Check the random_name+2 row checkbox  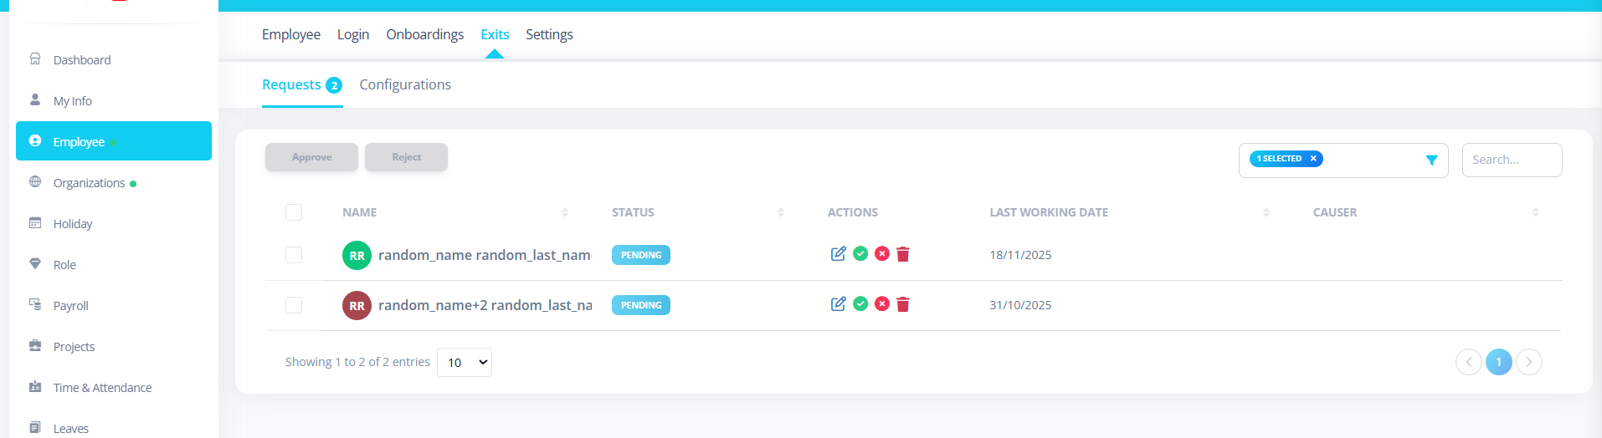click(294, 305)
